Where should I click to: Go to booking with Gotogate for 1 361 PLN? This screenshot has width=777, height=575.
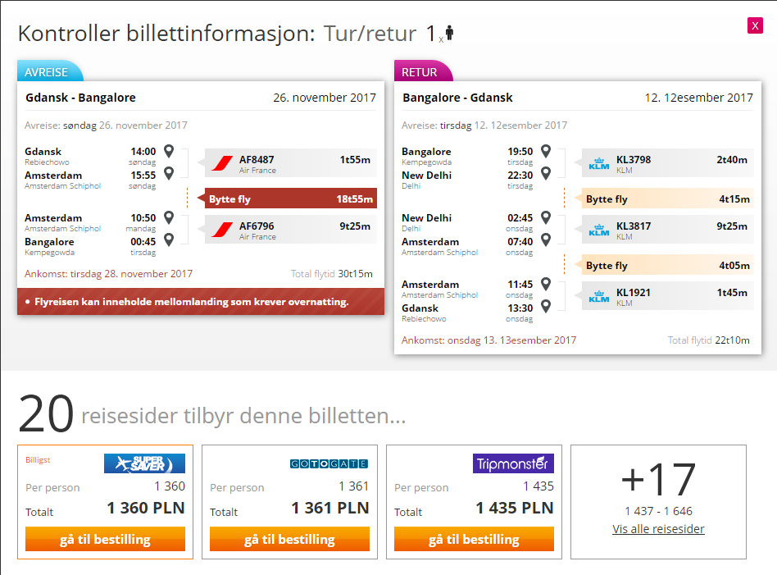point(289,539)
